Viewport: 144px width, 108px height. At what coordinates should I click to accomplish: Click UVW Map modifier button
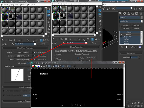(x=136, y=25)
